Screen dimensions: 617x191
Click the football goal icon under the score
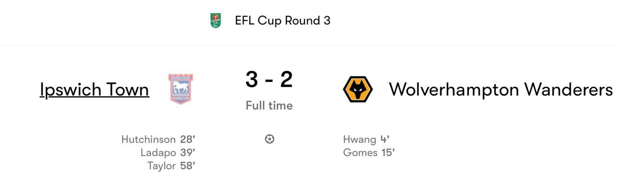tap(269, 139)
